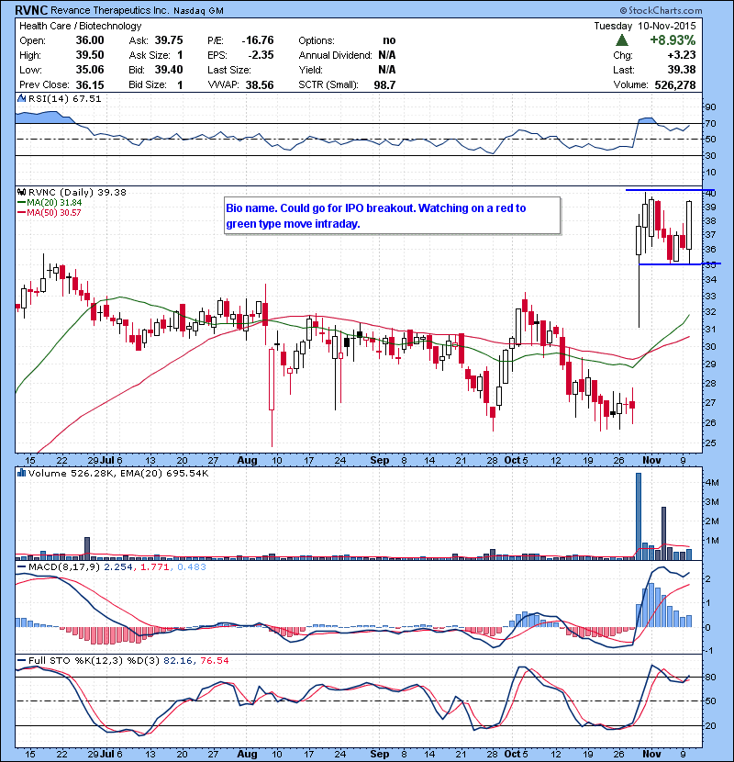Click the date Tuesday 10-Nov-2015
734x762 pixels.
(x=645, y=26)
